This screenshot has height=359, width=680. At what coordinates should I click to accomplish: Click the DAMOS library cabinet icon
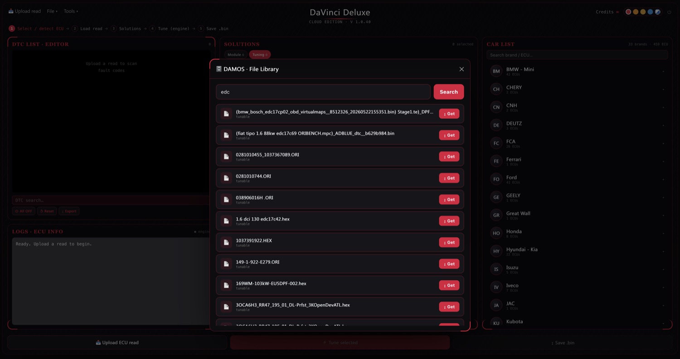click(x=219, y=69)
